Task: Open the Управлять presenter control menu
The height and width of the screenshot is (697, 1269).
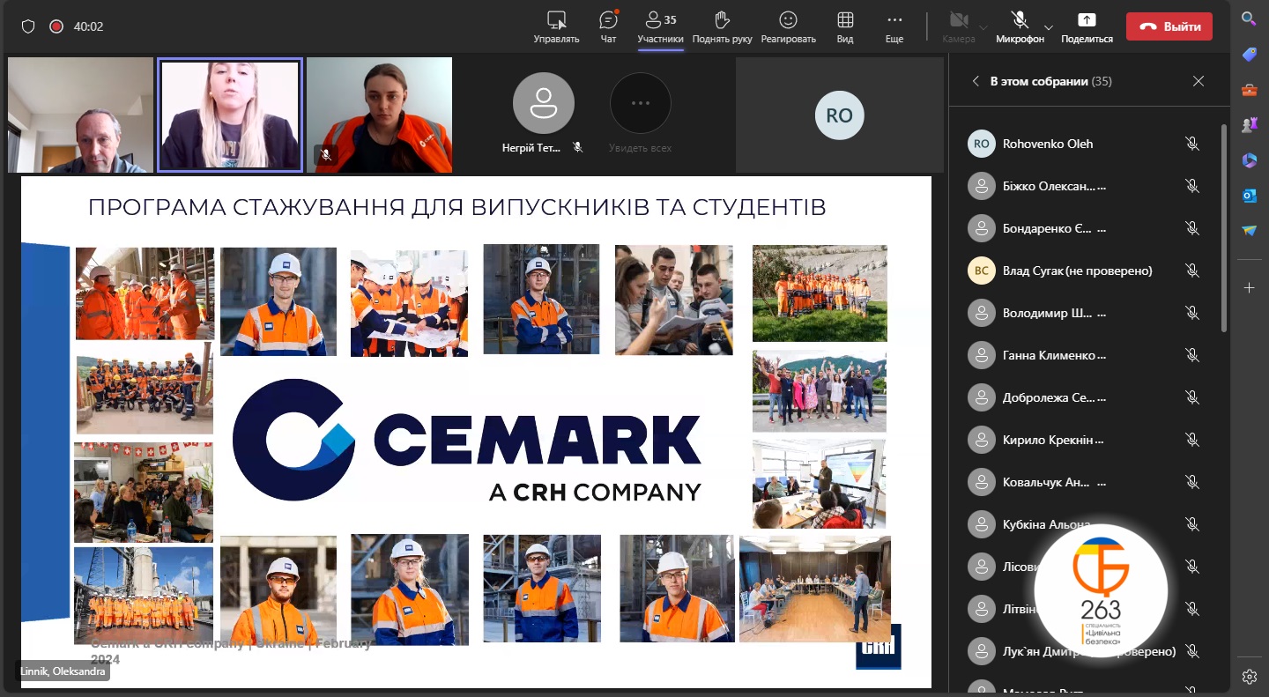Action: click(x=556, y=26)
